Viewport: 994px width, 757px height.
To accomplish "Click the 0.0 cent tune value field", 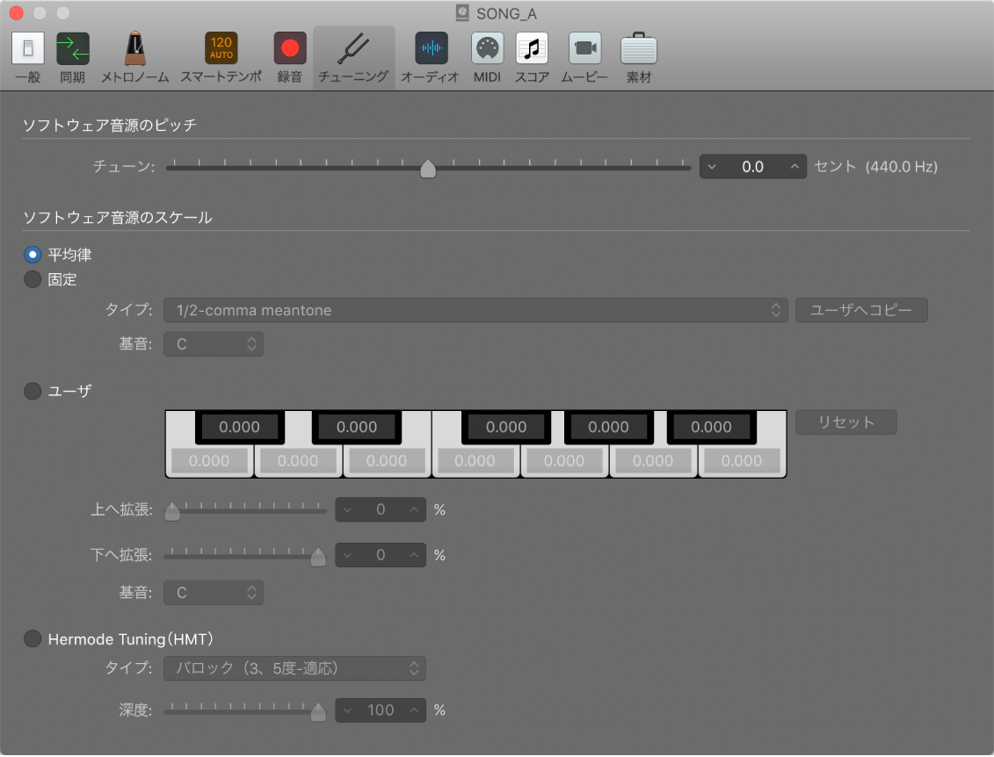I will (x=752, y=167).
